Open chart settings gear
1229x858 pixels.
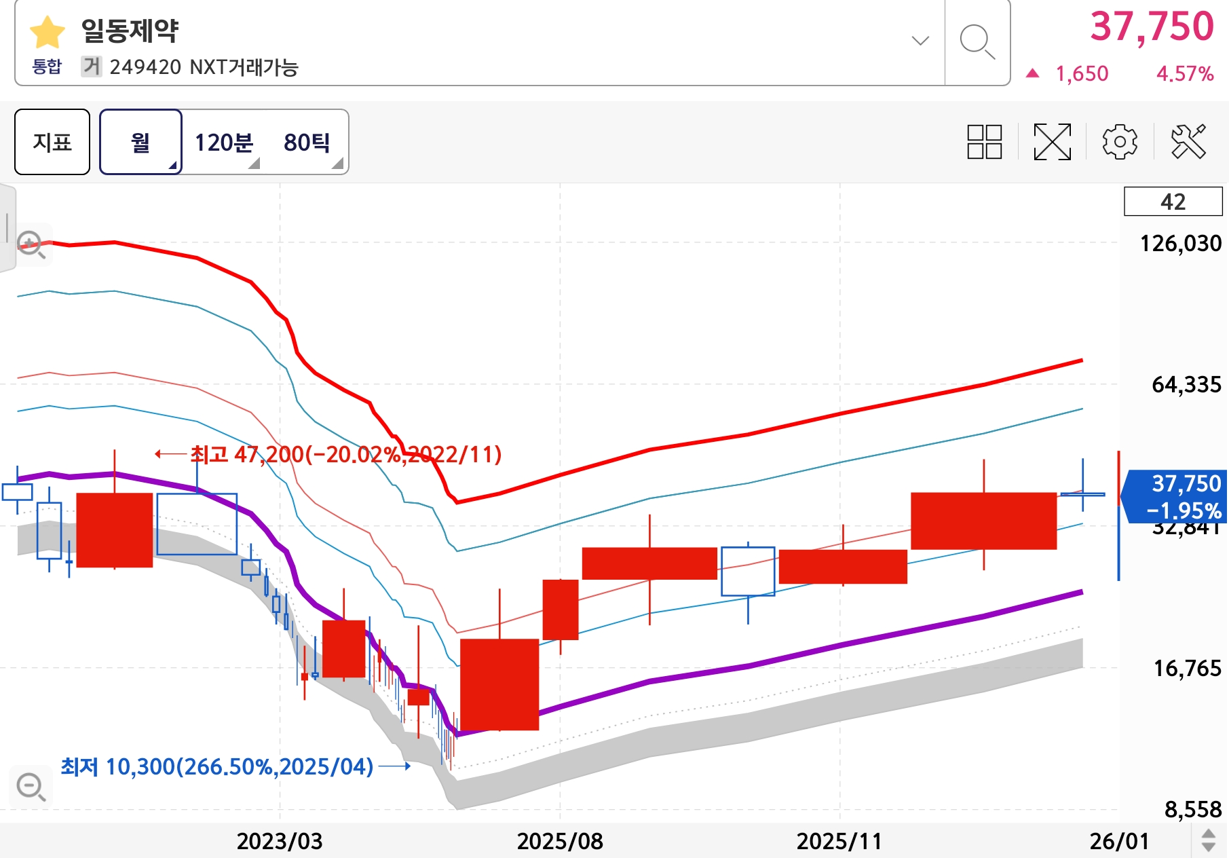tap(1120, 142)
